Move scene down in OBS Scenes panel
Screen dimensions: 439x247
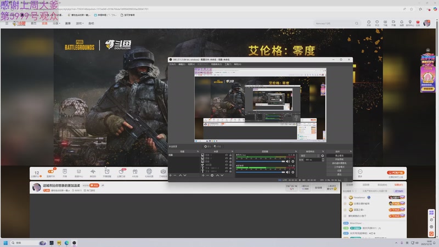[x=185, y=175]
